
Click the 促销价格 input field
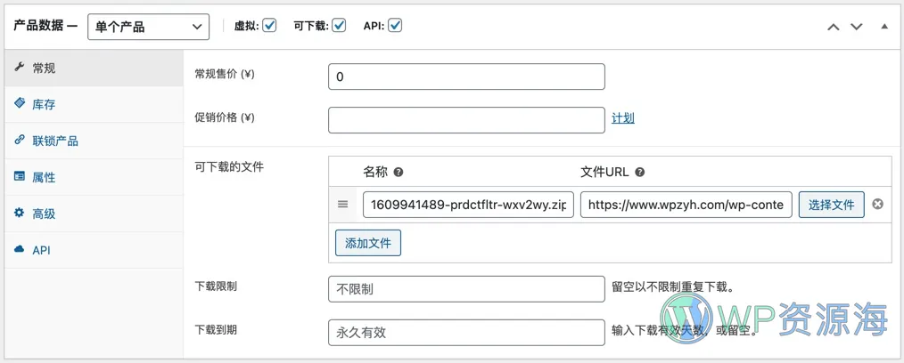(466, 120)
